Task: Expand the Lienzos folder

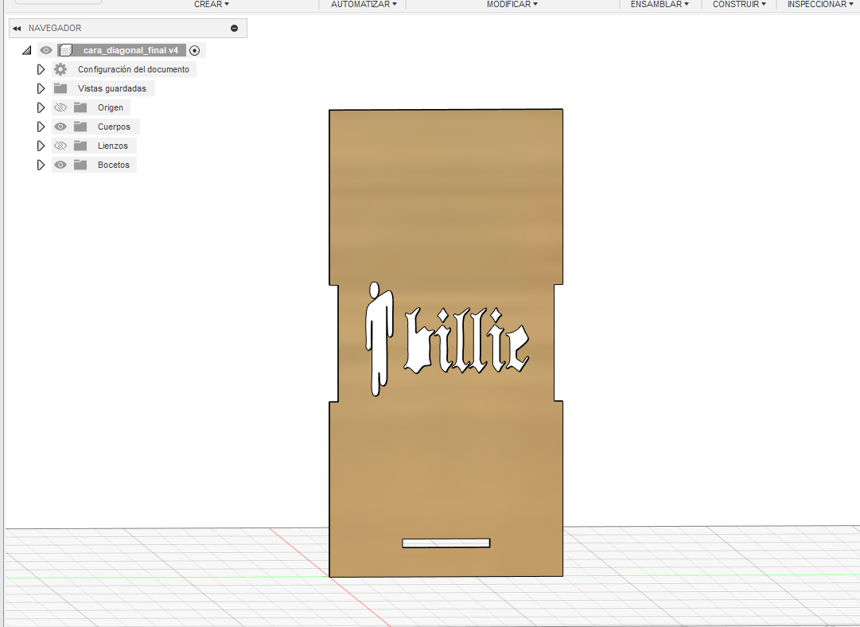Action: click(41, 146)
